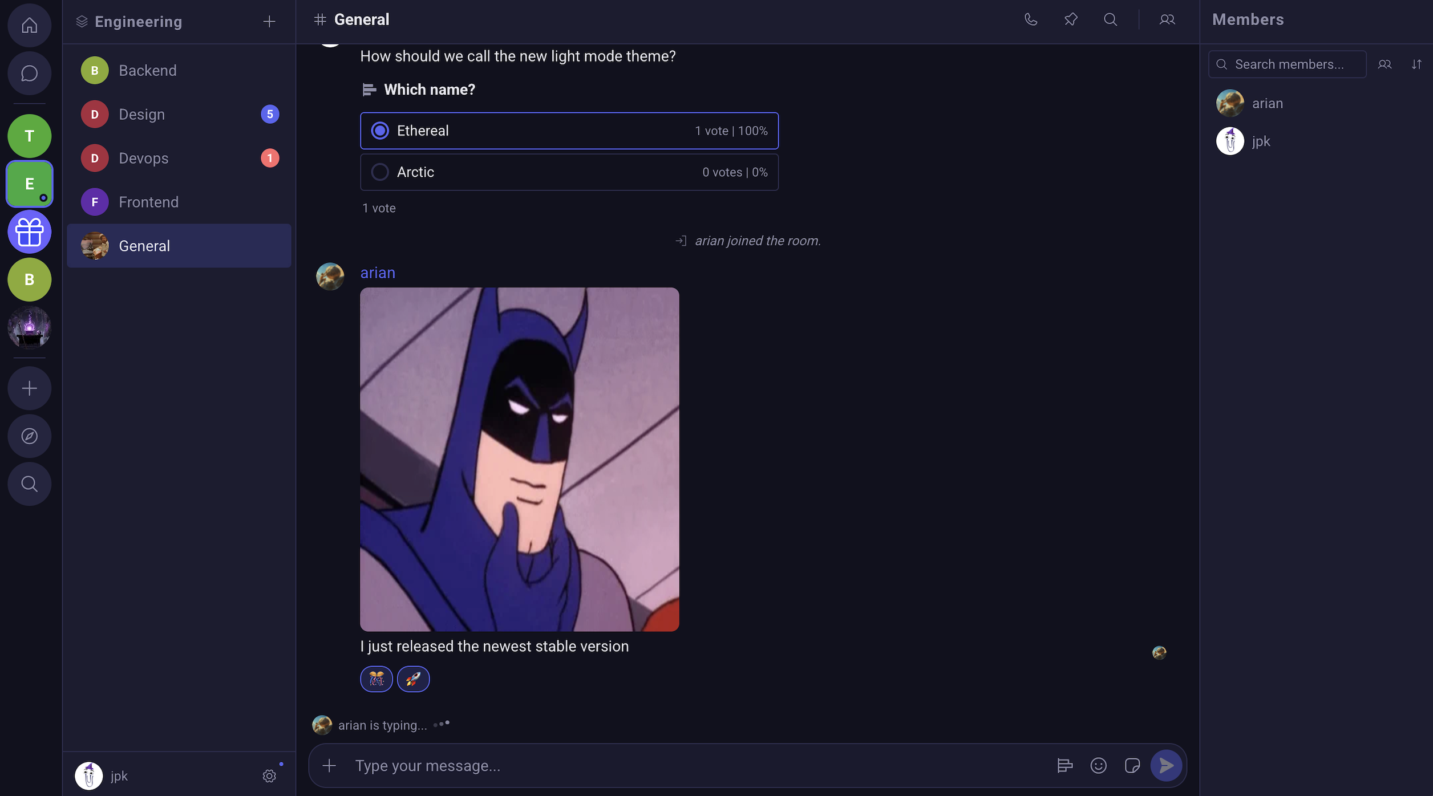Open the sidebar search magnifier icon
The height and width of the screenshot is (796, 1433).
point(29,484)
